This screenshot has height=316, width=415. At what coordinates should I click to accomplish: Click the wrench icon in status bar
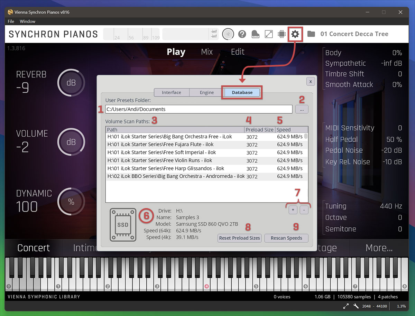coord(356,306)
